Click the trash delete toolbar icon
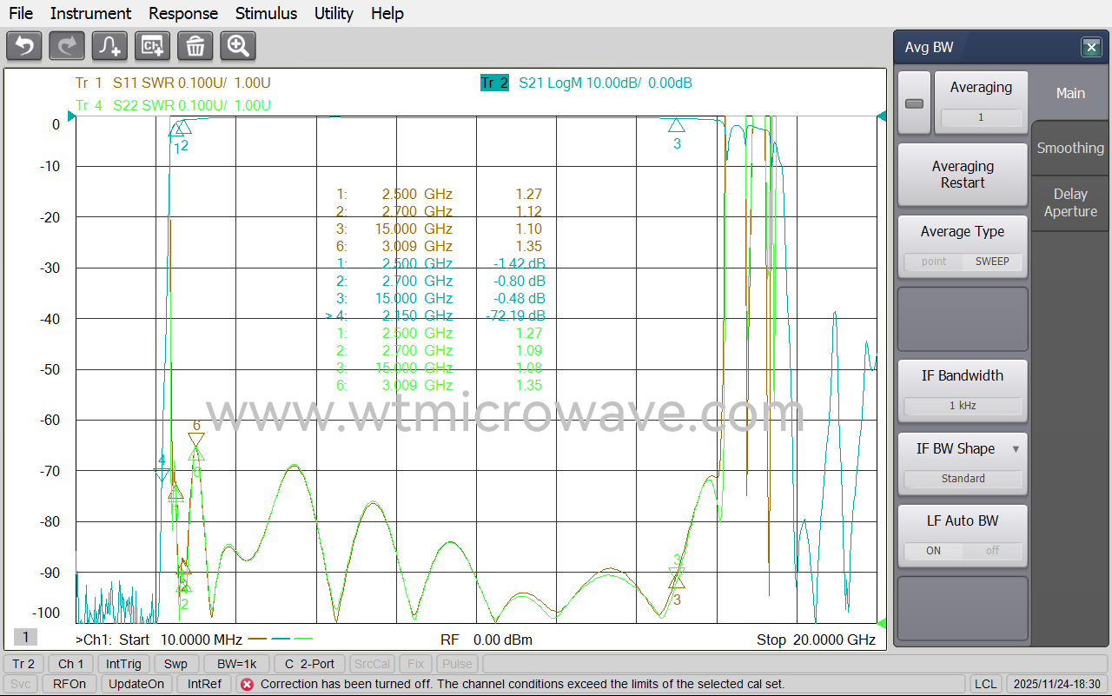Image resolution: width=1112 pixels, height=696 pixels. point(195,45)
